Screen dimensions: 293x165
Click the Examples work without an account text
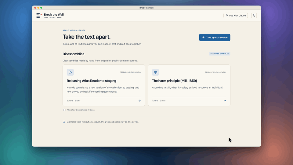pyautogui.click(x=103, y=122)
